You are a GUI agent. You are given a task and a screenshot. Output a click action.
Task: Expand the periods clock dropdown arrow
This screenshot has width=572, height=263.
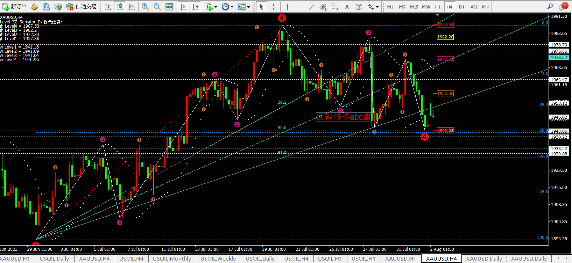232,7
